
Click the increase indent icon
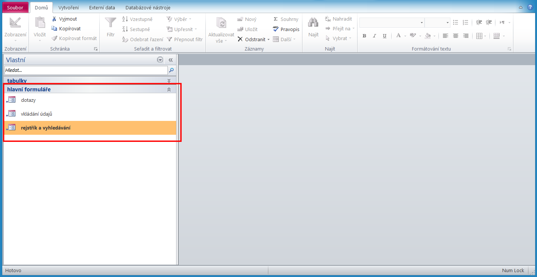489,22
